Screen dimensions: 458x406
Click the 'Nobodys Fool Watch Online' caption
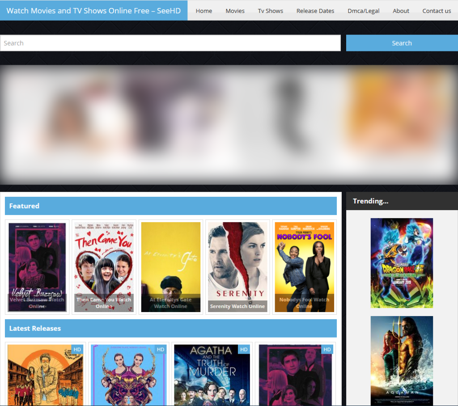[304, 303]
